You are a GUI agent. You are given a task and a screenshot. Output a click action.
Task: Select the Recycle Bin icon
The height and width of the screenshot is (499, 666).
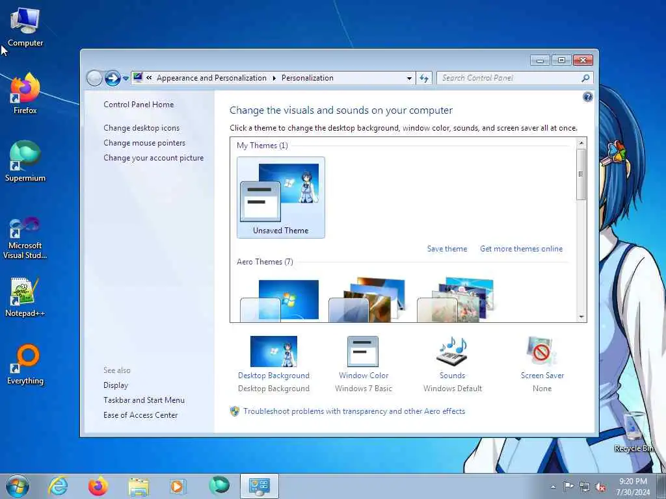(x=633, y=432)
